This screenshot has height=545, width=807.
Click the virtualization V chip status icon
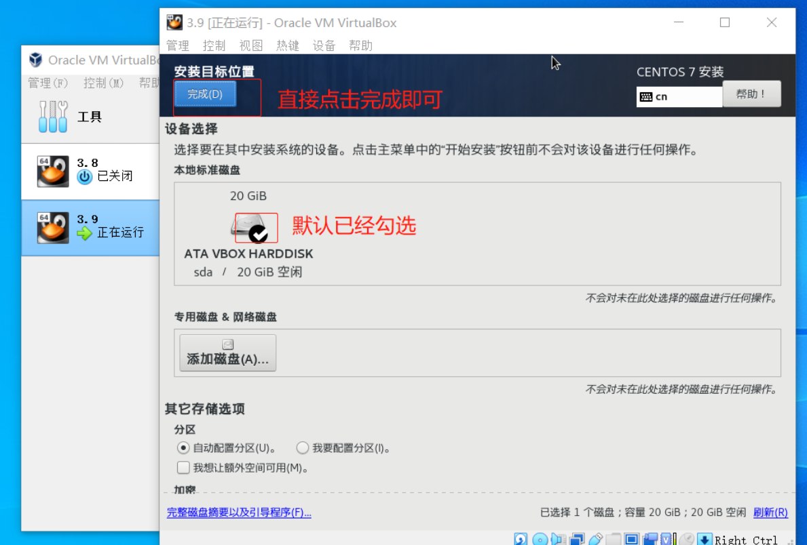[x=669, y=539]
